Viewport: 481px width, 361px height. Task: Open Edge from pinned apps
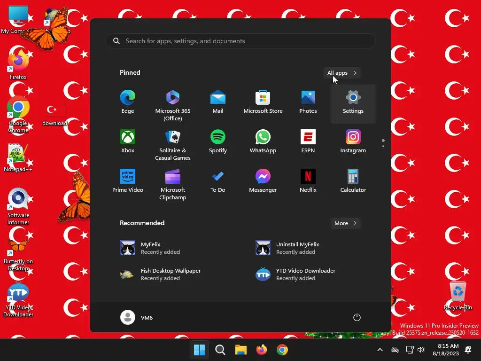[x=128, y=103]
